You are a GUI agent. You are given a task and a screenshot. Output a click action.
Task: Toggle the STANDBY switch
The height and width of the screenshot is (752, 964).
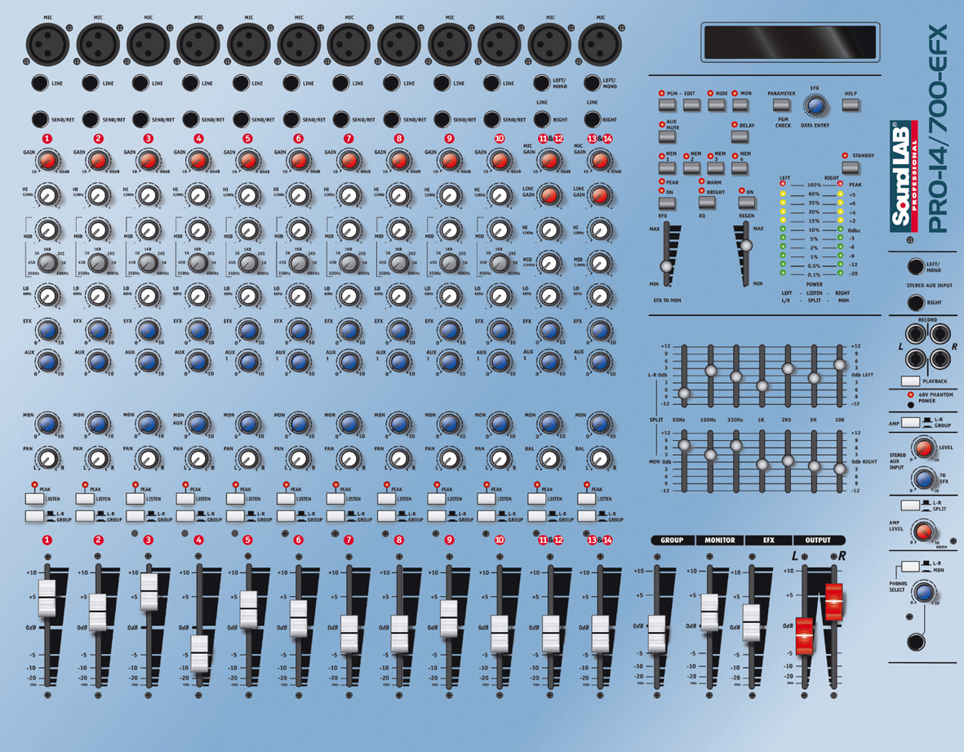(x=851, y=168)
